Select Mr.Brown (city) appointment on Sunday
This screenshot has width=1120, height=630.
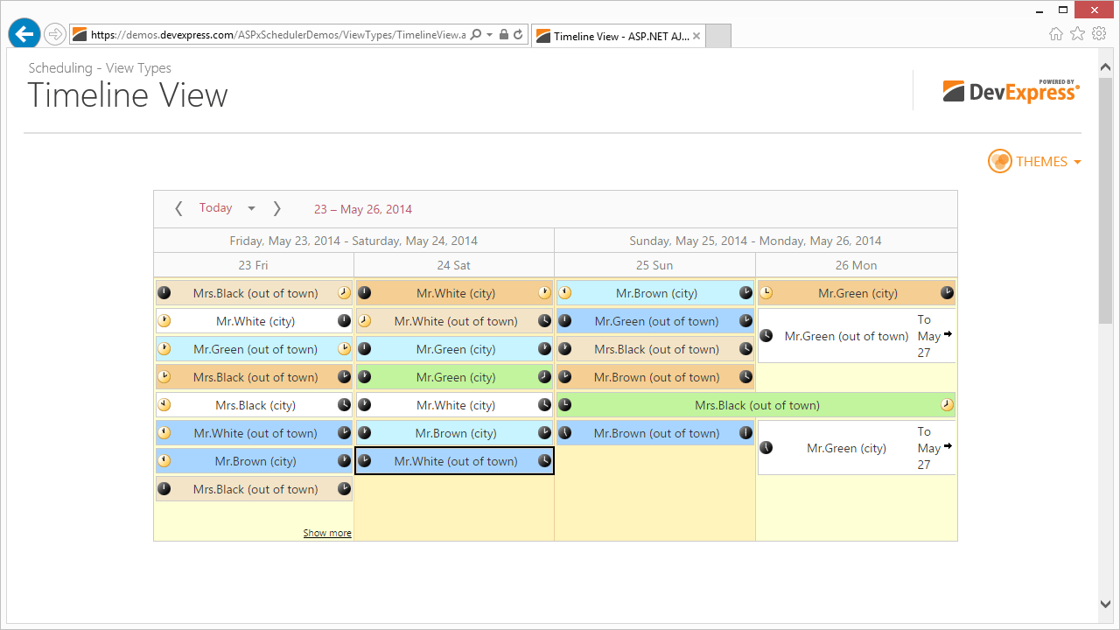pos(655,293)
